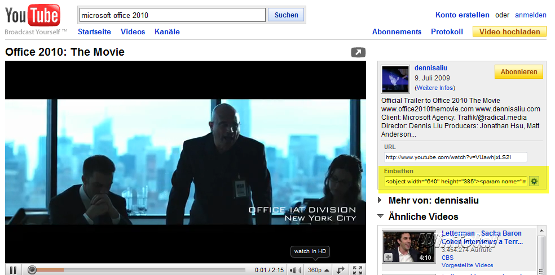The height and width of the screenshot is (275, 555).
Task: Click 'Vorgestellte Videos' label
Action: (x=467, y=265)
